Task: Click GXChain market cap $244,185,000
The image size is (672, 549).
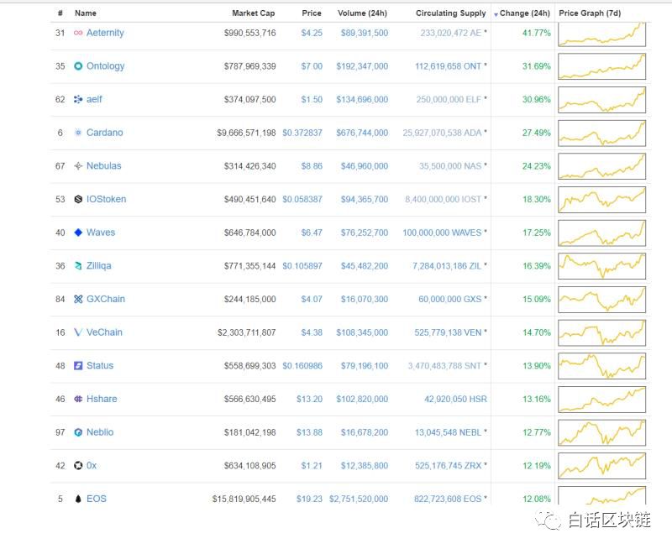Action: coord(249,299)
